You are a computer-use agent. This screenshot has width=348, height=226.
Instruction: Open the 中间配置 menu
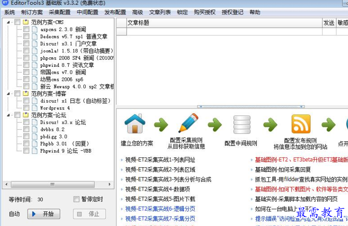click(x=87, y=12)
